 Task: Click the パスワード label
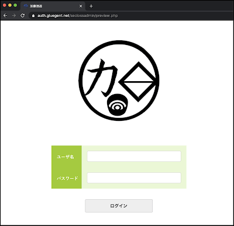click(x=67, y=178)
